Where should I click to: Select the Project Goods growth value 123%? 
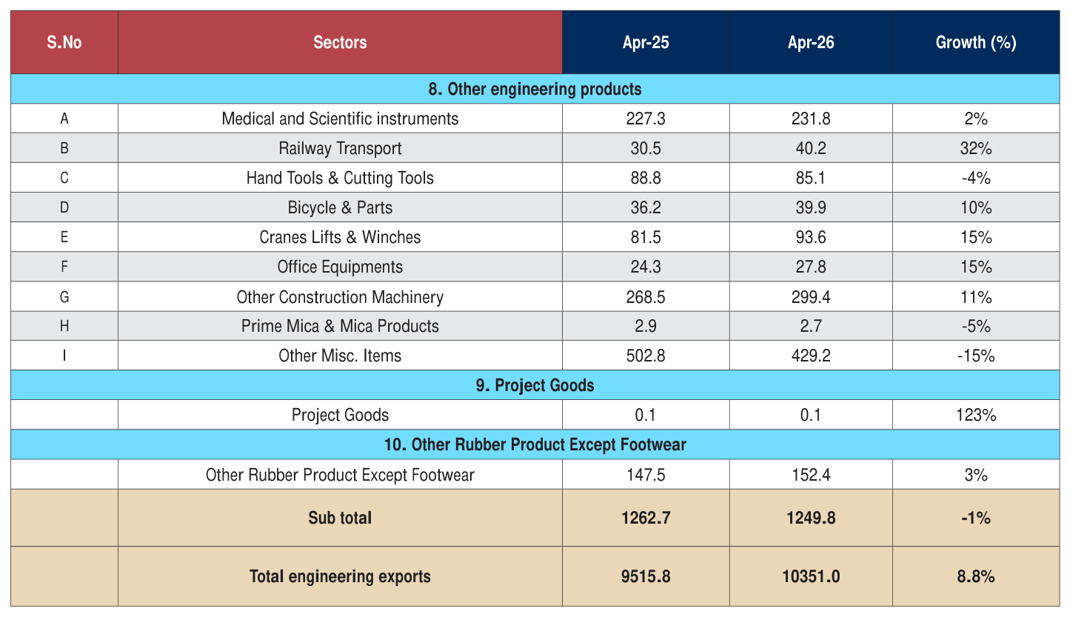pyautogui.click(x=976, y=415)
